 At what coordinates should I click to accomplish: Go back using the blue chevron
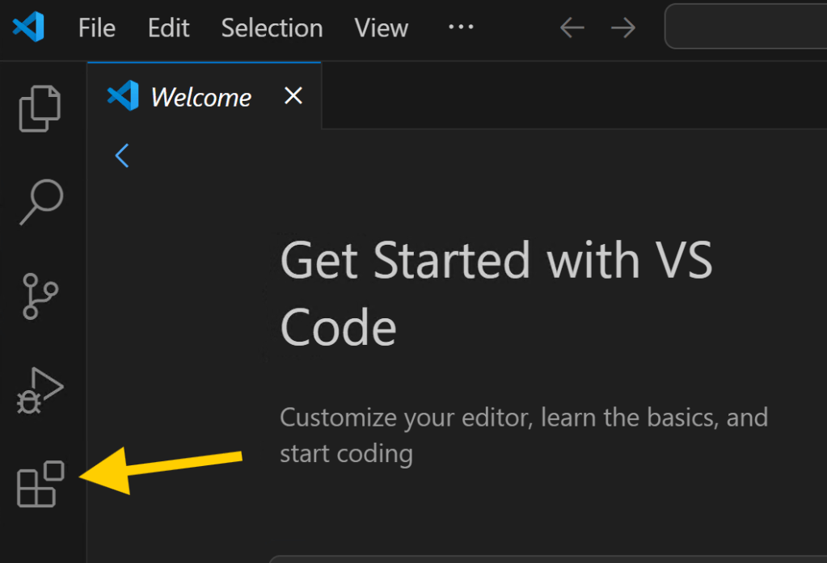tap(122, 155)
